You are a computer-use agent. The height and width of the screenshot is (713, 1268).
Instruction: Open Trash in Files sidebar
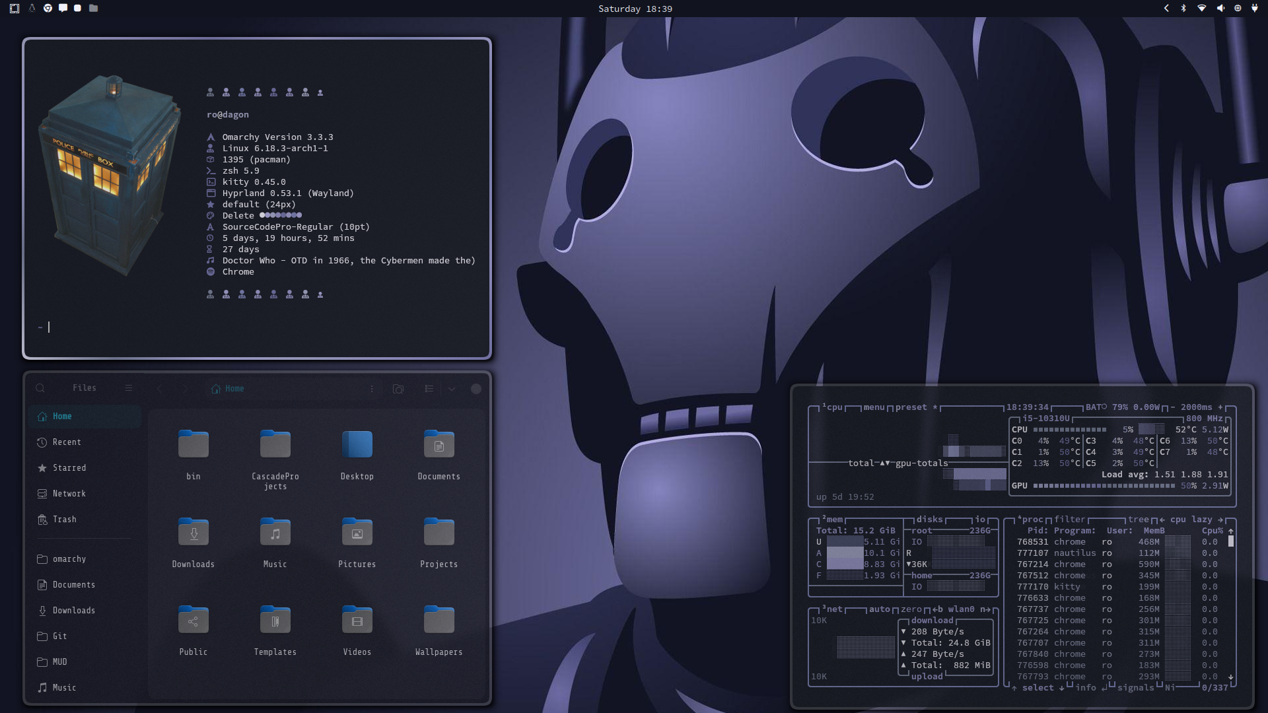tap(65, 520)
